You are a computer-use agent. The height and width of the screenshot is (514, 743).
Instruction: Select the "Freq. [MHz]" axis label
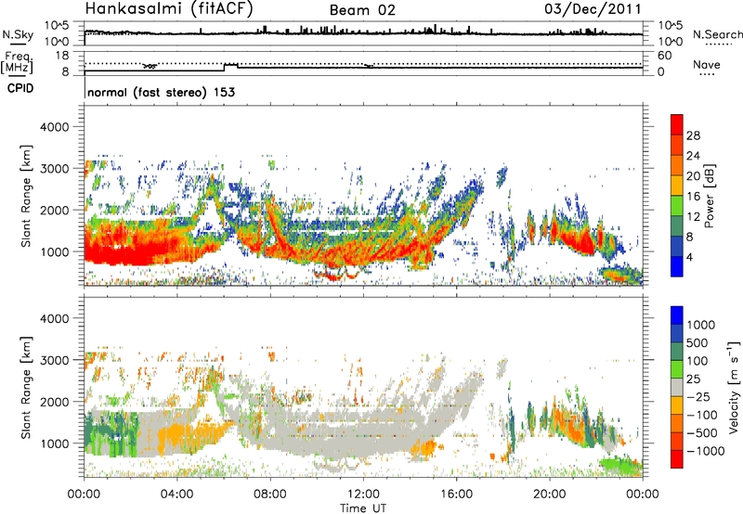[x=17, y=62]
